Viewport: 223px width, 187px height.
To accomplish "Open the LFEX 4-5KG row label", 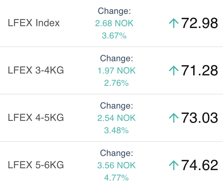I will point(36,118).
